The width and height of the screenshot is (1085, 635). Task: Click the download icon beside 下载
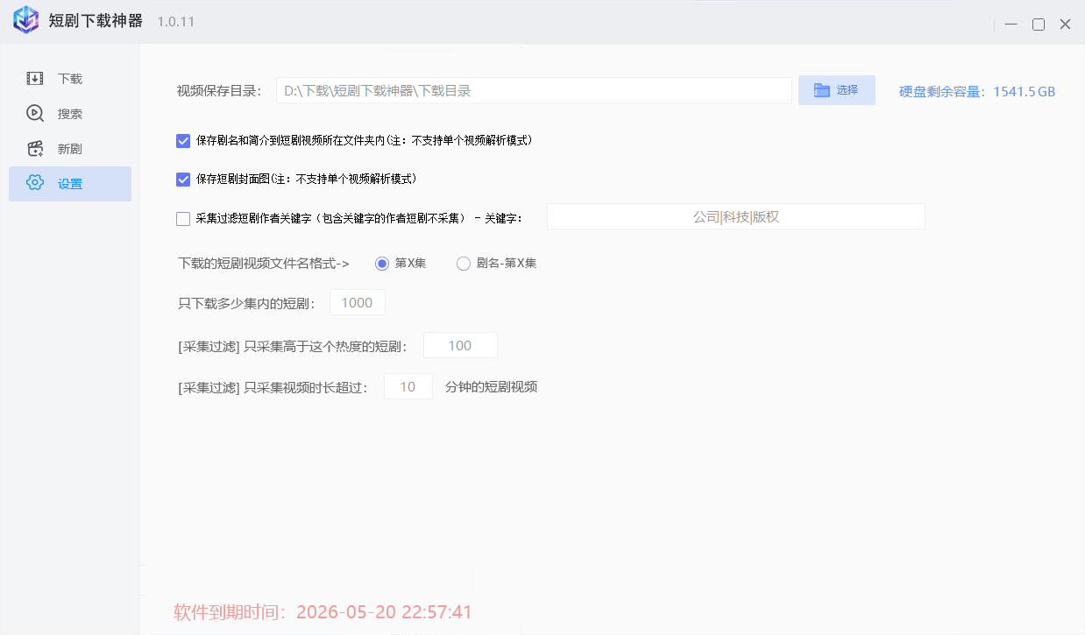pos(35,79)
